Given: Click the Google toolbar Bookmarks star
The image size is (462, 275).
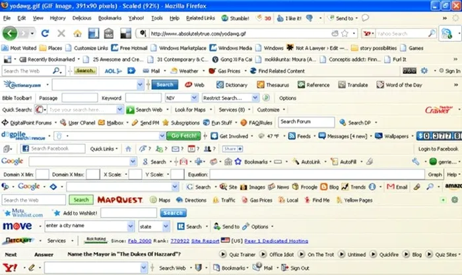Looking at the screenshot, I should pos(238,162).
